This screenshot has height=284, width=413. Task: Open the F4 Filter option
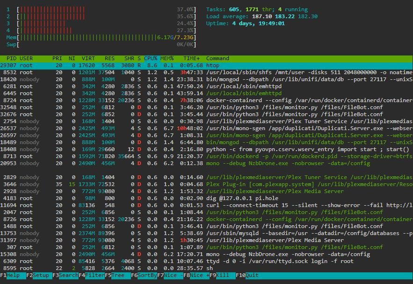92,275
